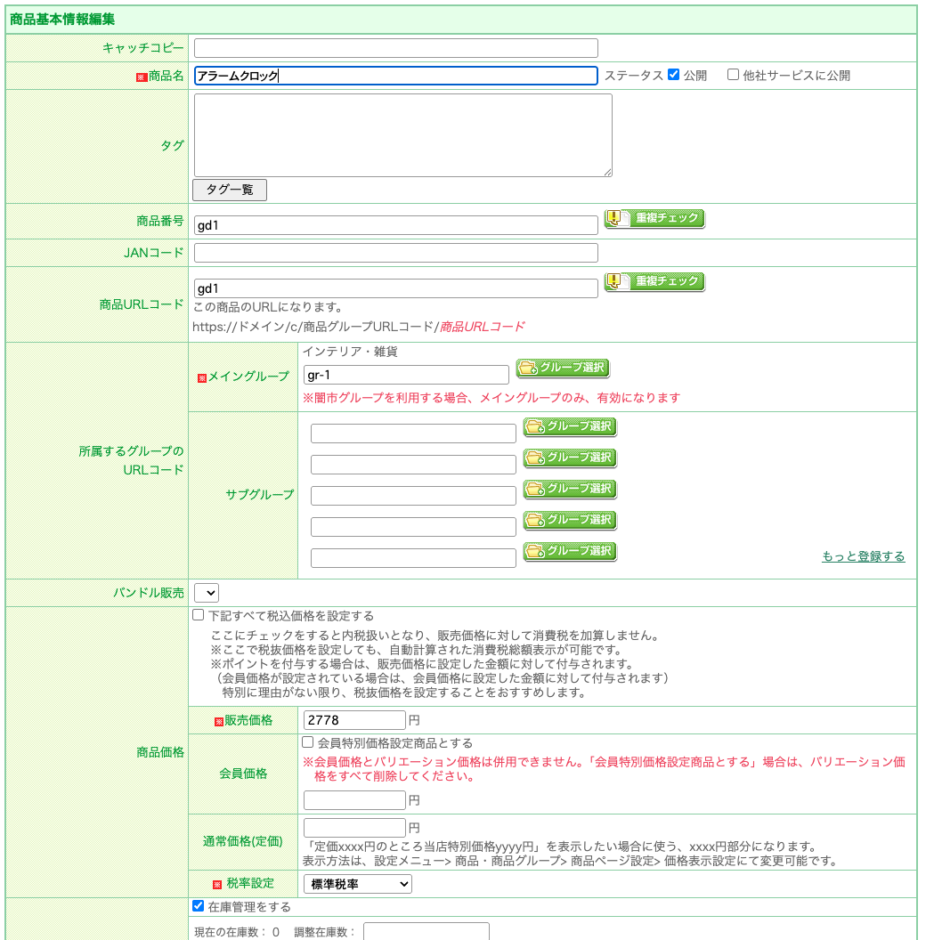926x940 pixels.
Task: Run 重複チェック for the 商品番号 field
Action: tap(654, 218)
